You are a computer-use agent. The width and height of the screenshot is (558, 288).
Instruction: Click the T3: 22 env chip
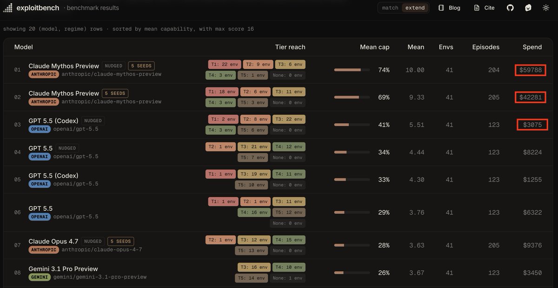(289, 119)
